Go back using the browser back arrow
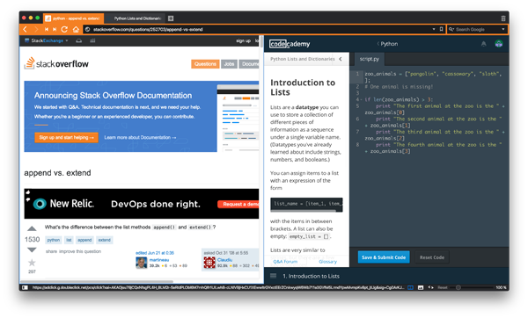 26,29
